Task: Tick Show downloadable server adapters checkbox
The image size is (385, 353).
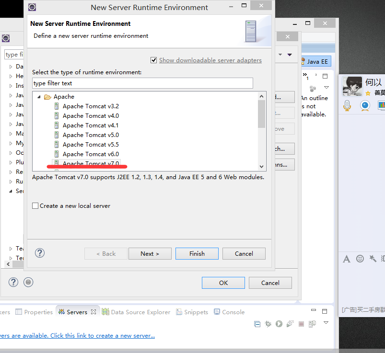Action: coord(154,60)
